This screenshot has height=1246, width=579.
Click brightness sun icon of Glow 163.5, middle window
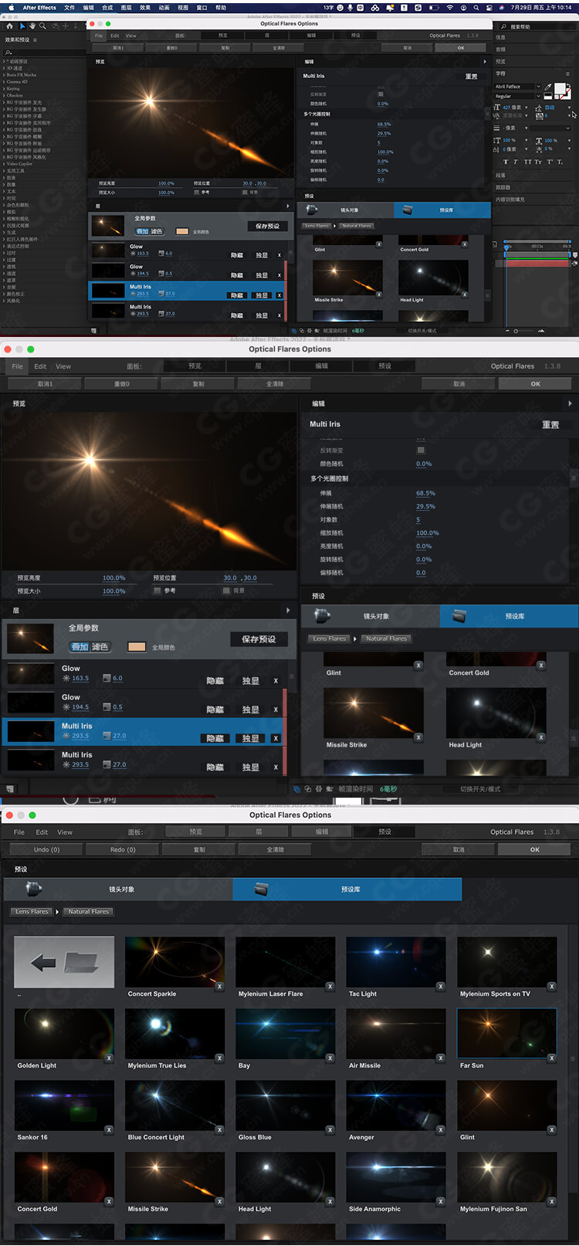(x=66, y=679)
